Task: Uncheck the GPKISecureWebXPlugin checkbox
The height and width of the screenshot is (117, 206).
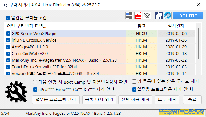Action: [8, 34]
